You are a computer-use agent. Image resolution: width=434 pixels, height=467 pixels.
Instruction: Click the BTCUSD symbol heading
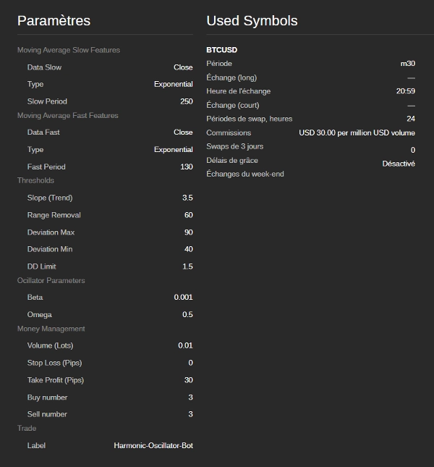coord(221,50)
